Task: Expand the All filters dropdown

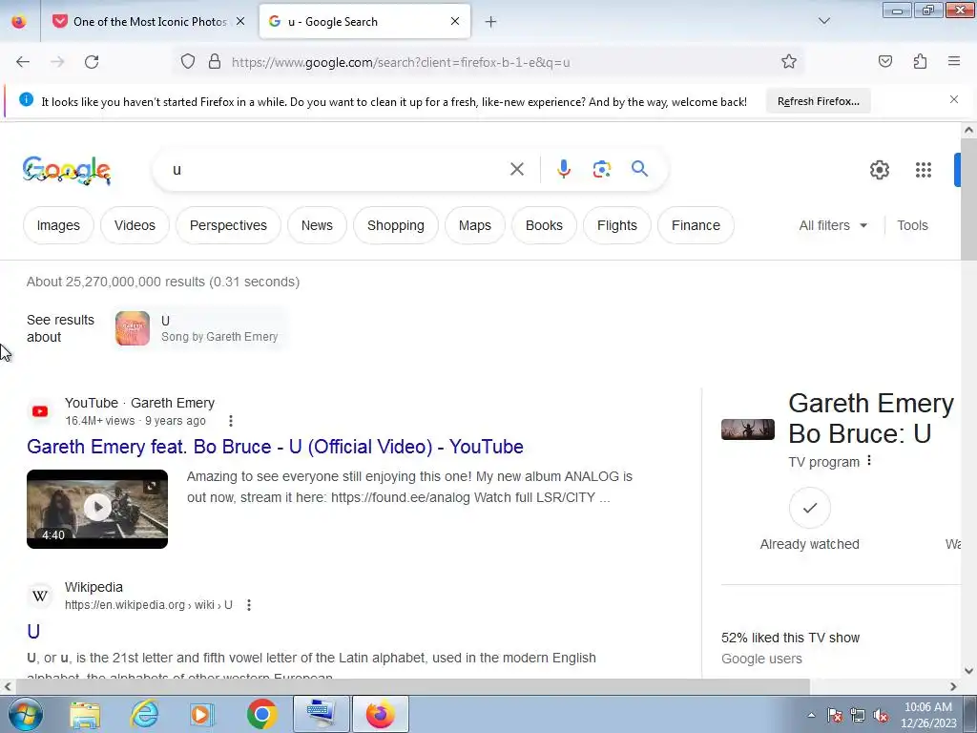Action: [833, 225]
